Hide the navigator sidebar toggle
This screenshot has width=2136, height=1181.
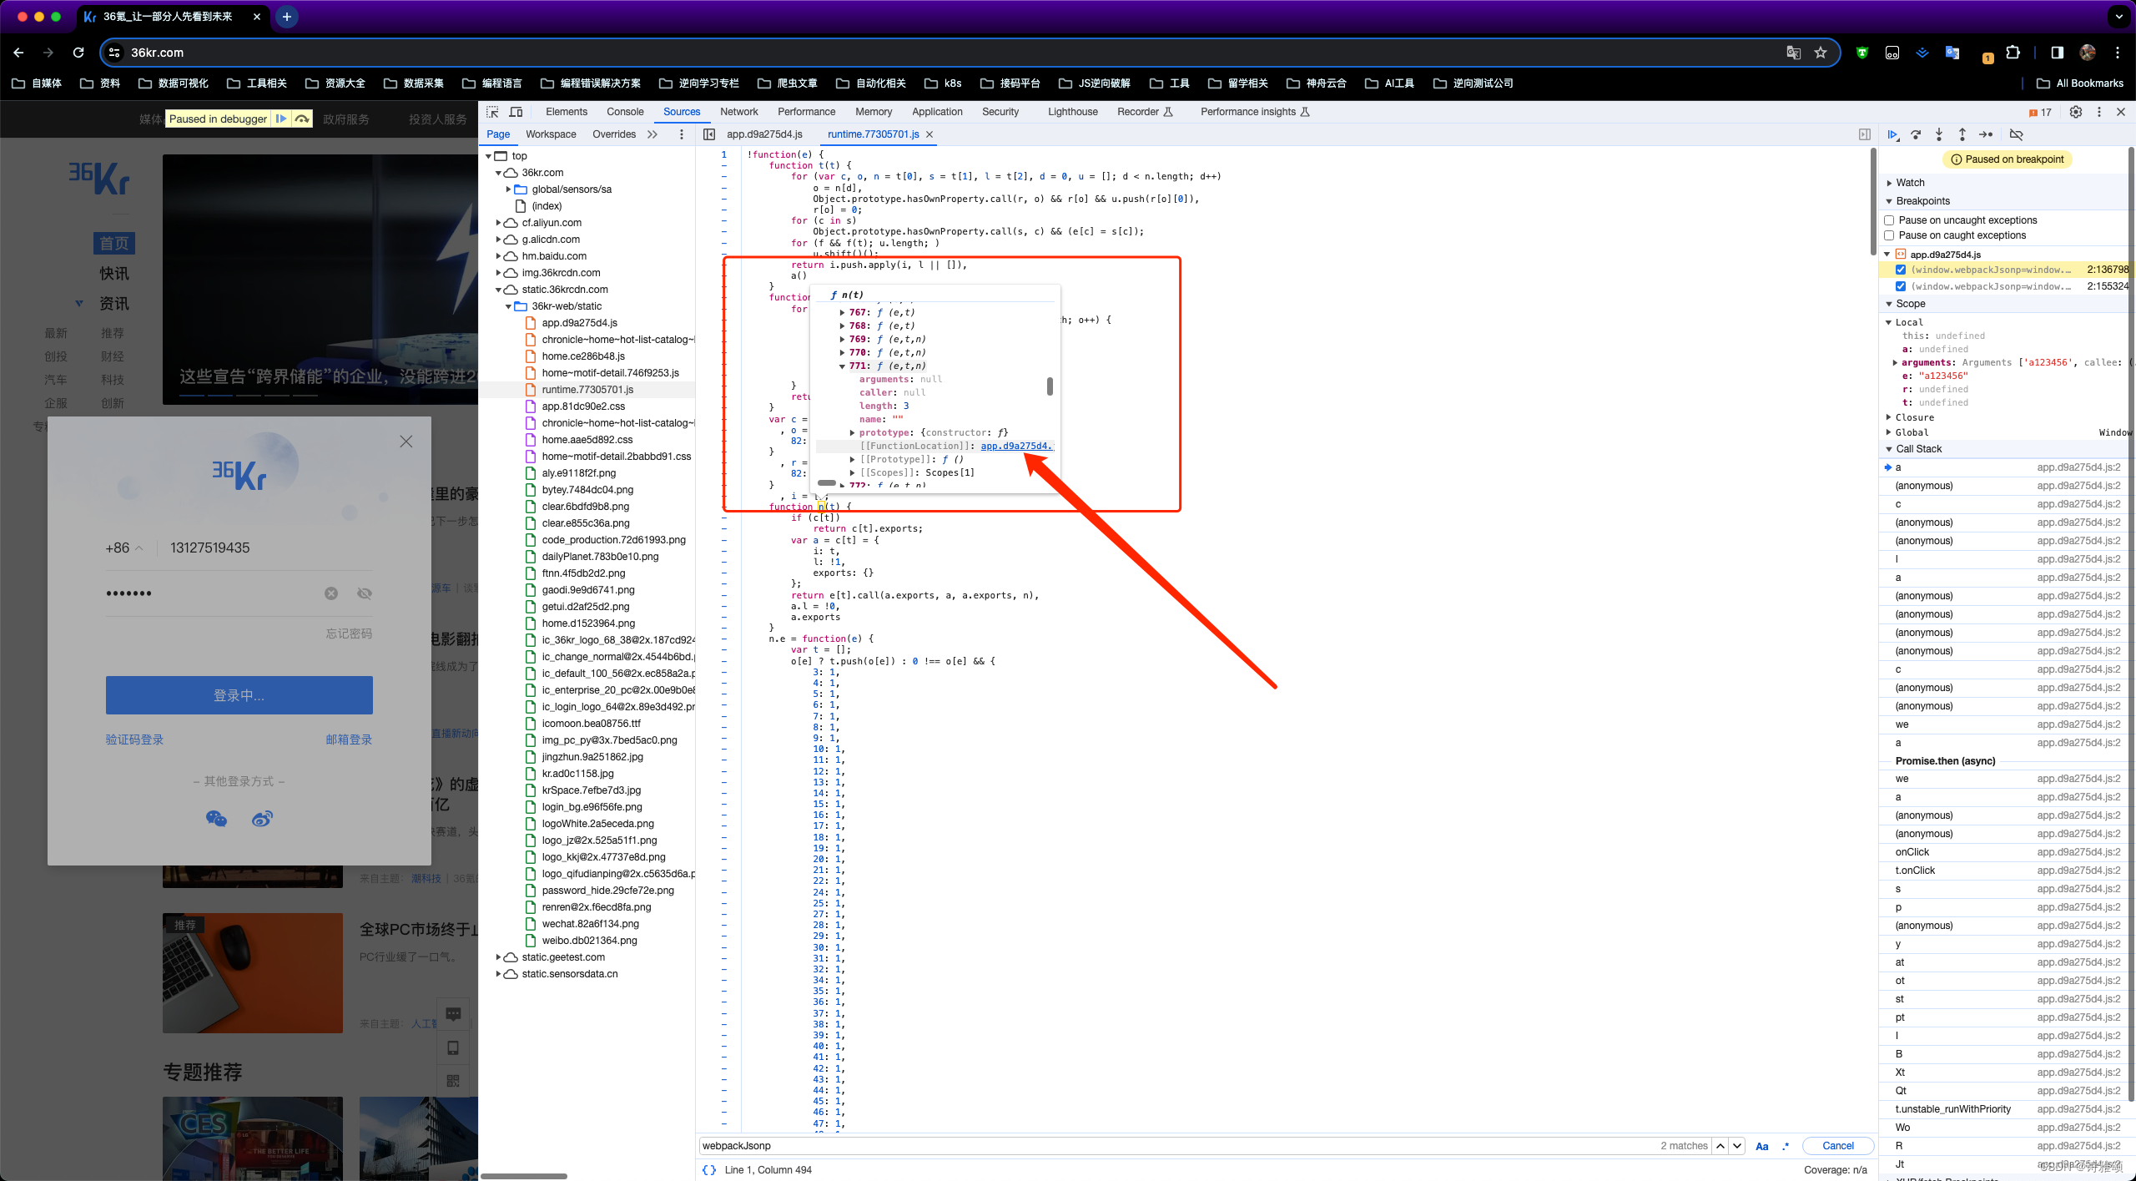tap(709, 134)
